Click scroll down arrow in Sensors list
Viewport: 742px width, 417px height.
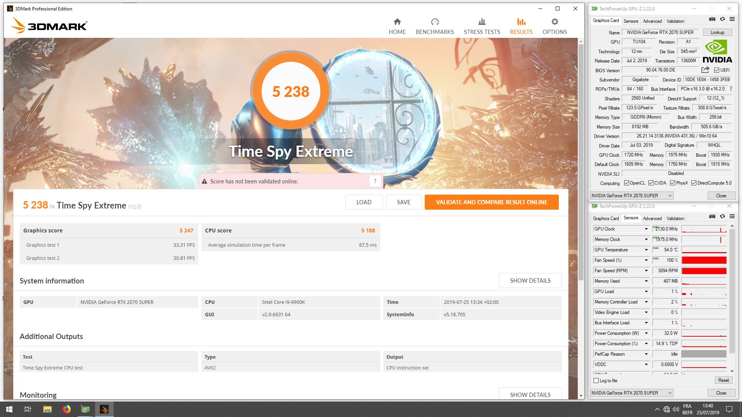point(732,371)
